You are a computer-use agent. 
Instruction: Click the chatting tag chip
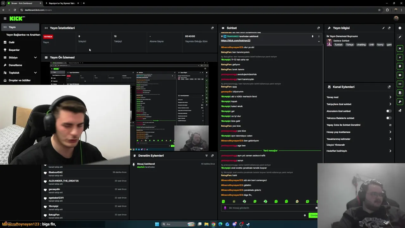pos(361,45)
